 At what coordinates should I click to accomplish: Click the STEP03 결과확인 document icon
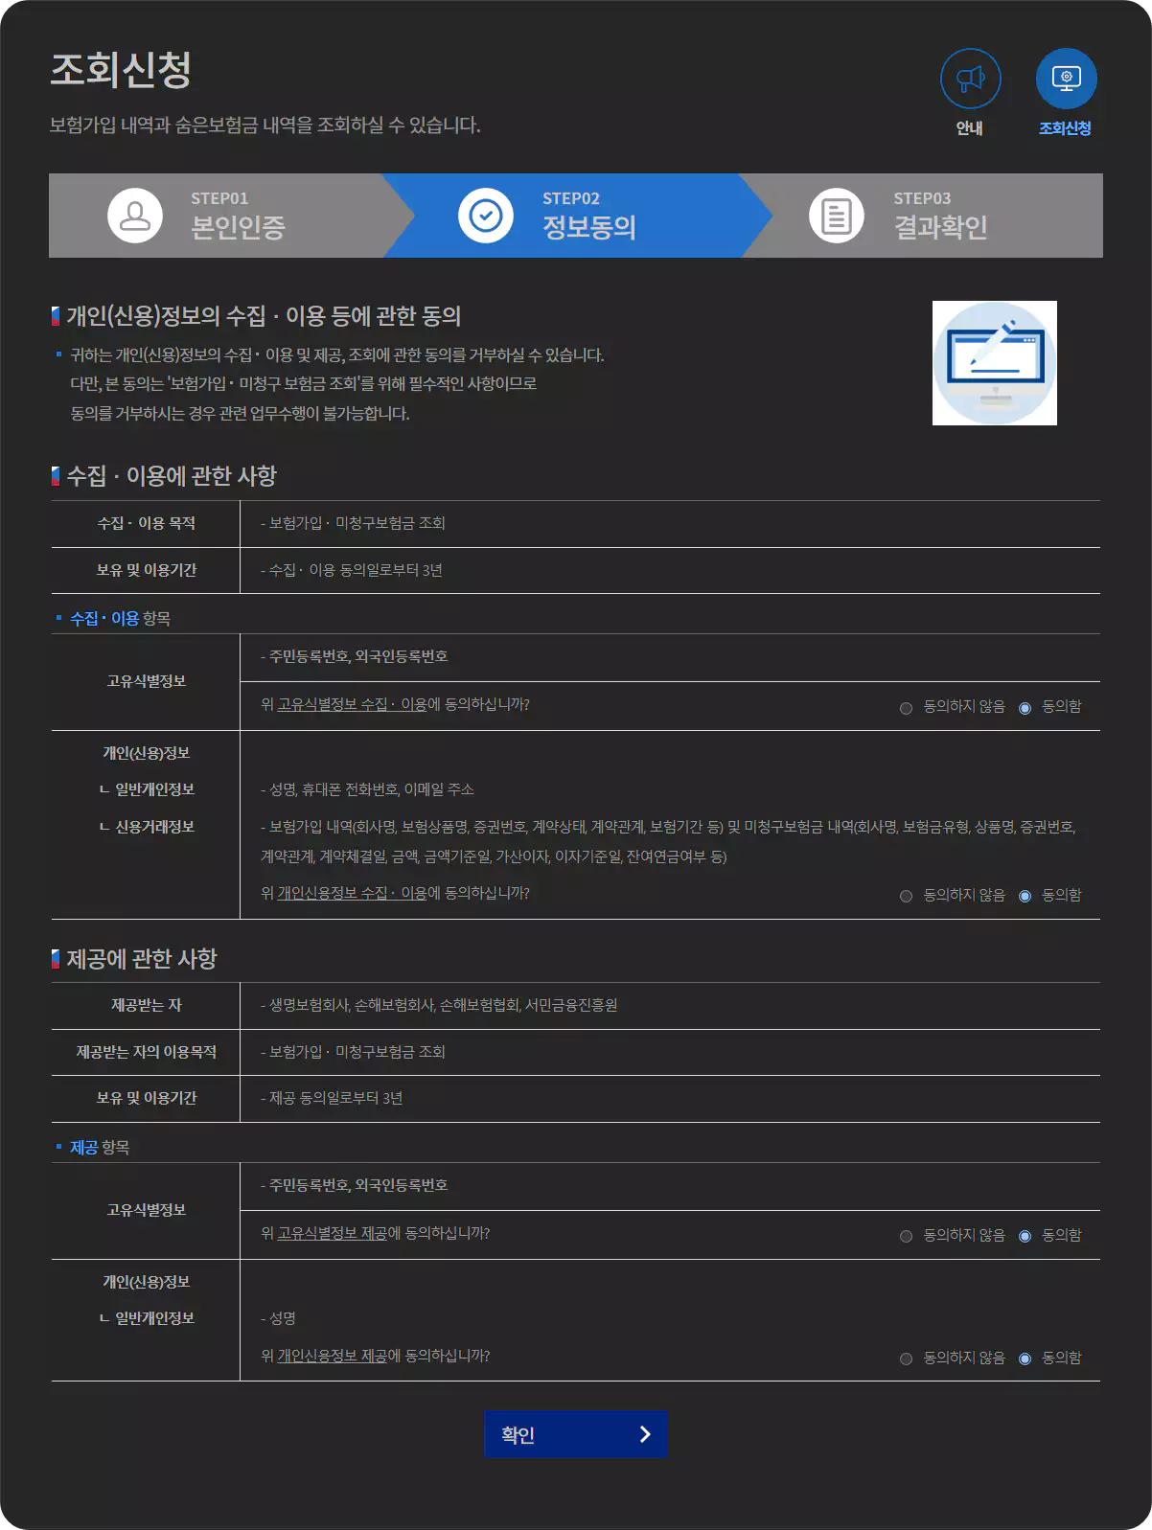(837, 216)
